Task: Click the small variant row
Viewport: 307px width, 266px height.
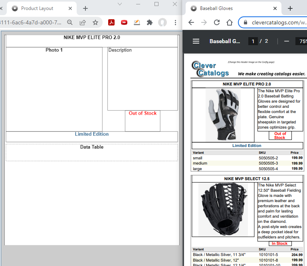Action: coord(248,158)
